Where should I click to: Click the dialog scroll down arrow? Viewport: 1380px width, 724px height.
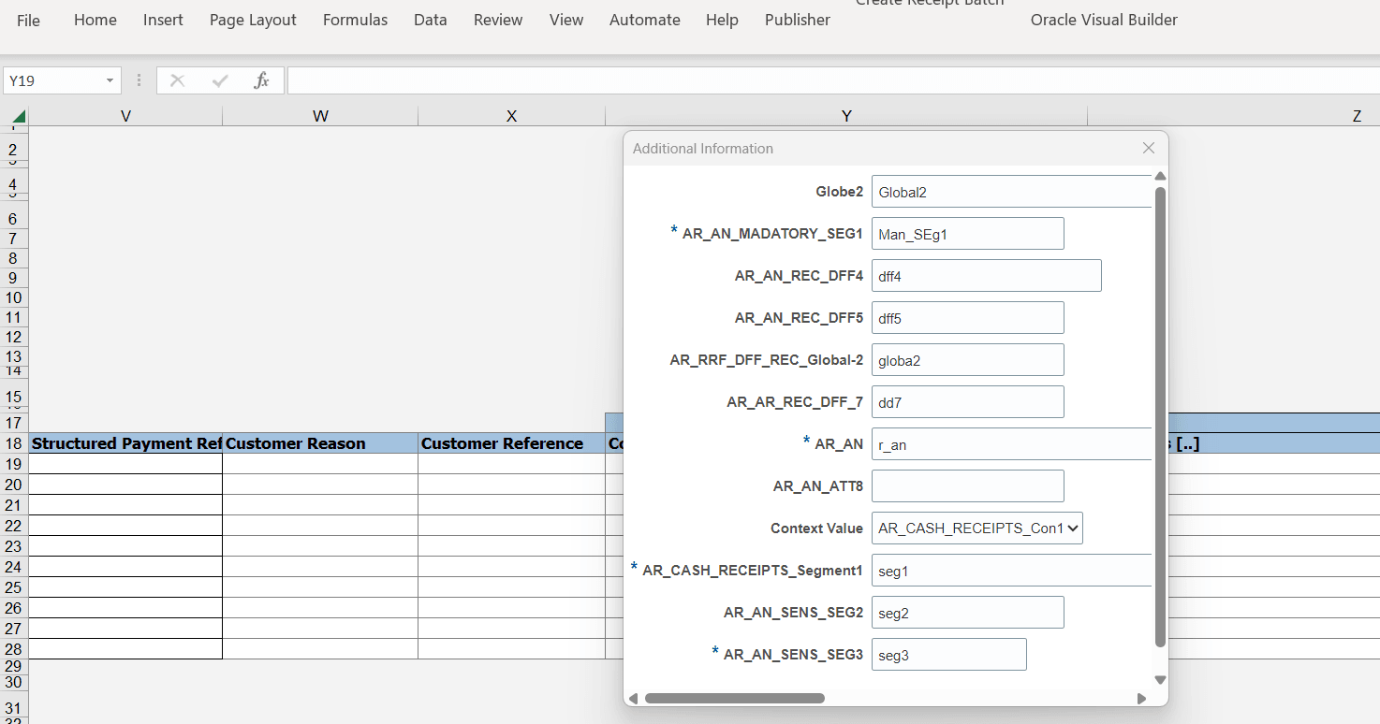(1160, 680)
